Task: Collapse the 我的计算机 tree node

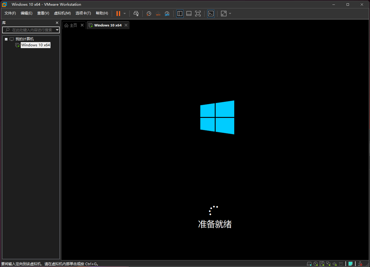Action: 6,39
